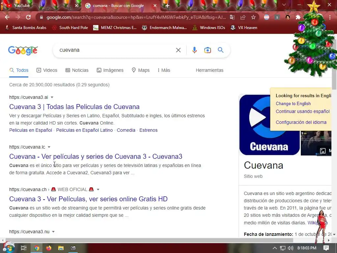The width and height of the screenshot is (337, 253).
Task: Open a new browser tab
Action: pos(168,6)
